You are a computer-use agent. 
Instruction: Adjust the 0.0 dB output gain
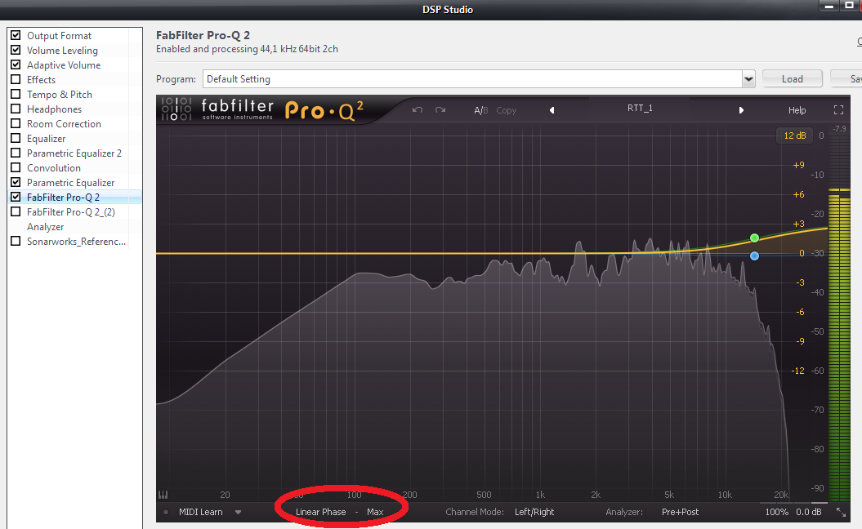tap(809, 512)
